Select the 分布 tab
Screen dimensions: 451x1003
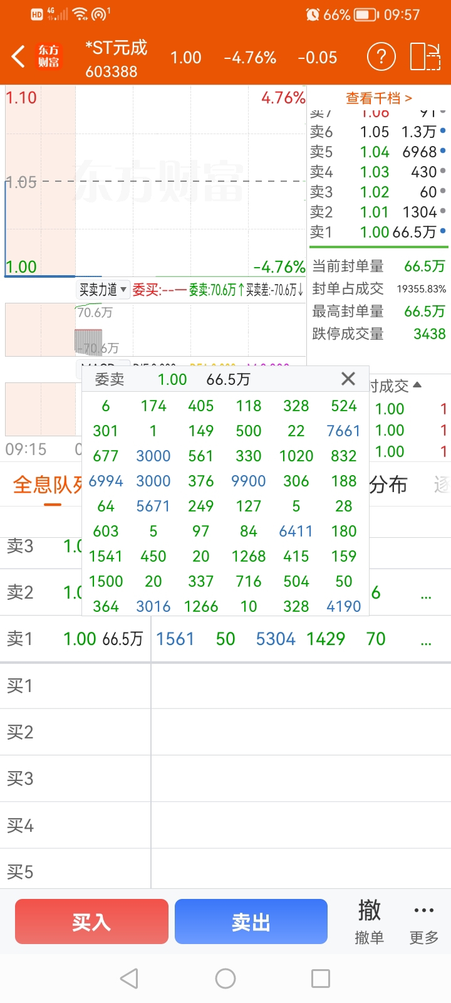[x=388, y=485]
